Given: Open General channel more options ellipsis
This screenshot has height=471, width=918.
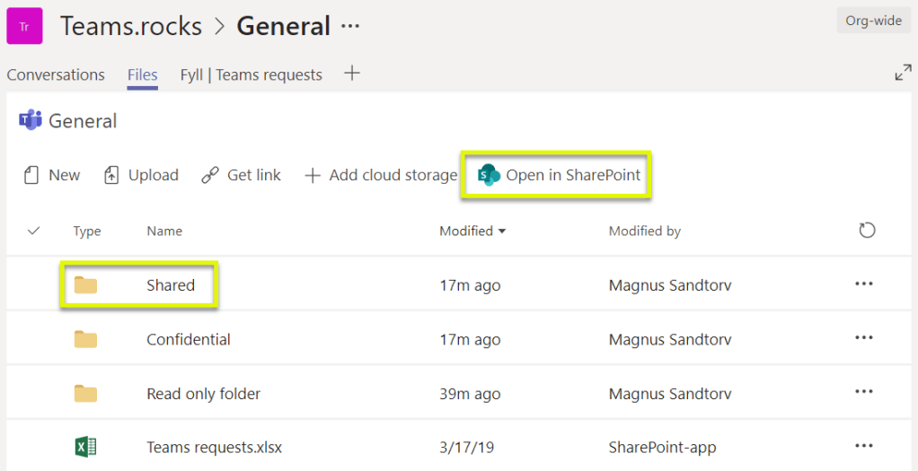Looking at the screenshot, I should (x=350, y=26).
